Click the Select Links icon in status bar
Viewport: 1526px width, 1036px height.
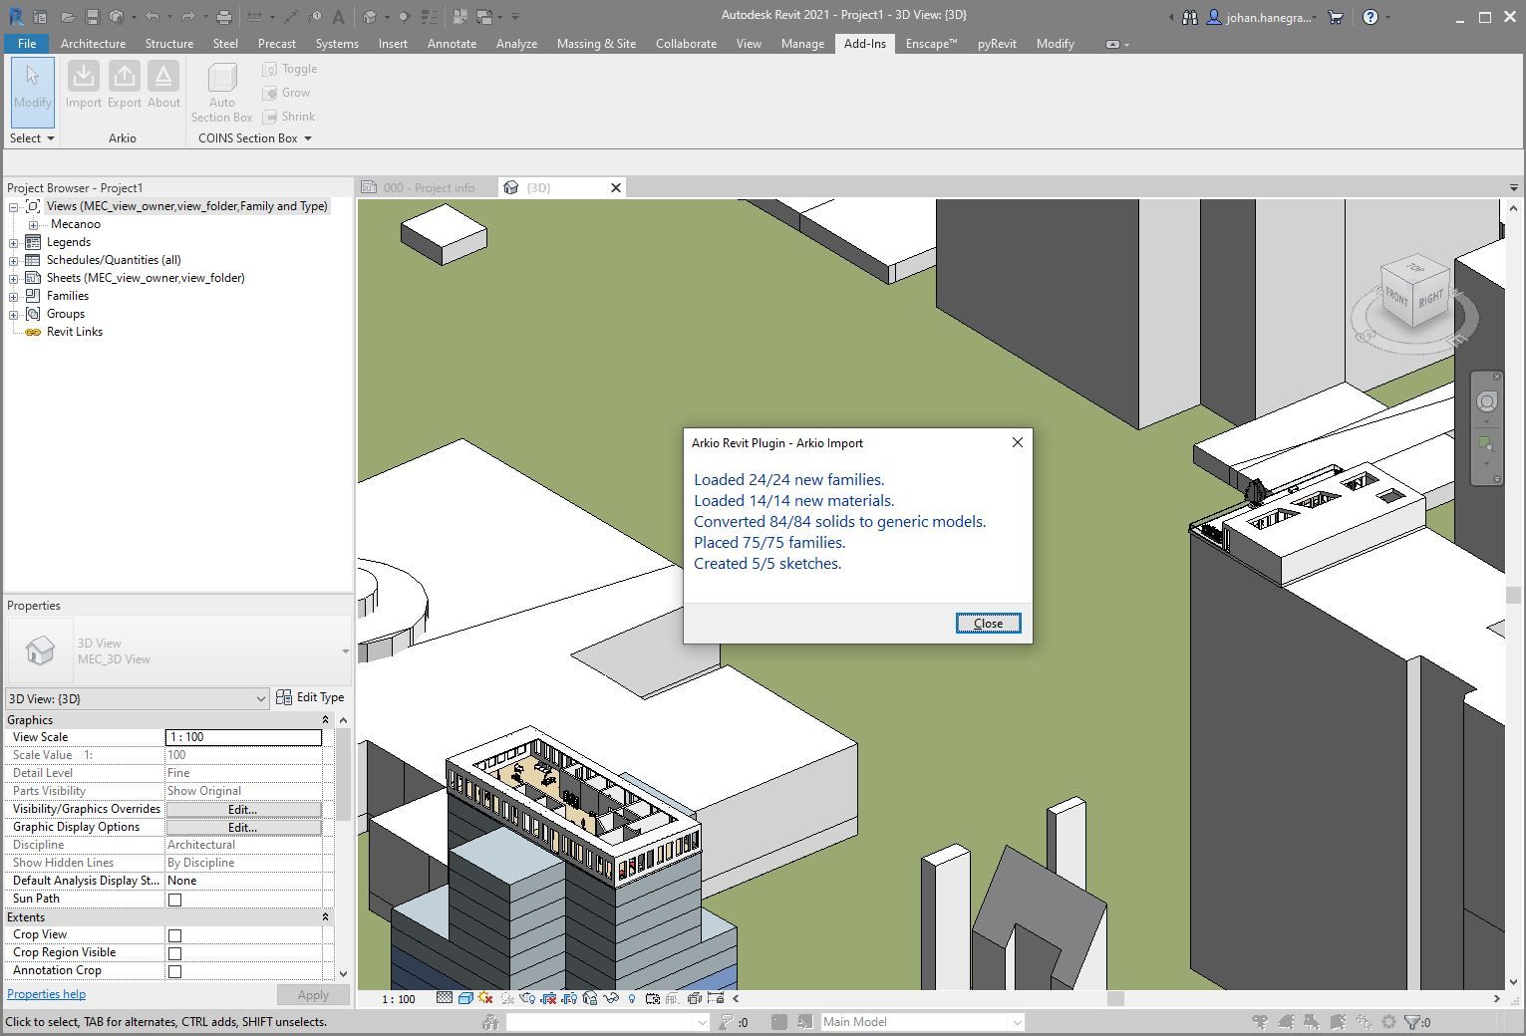[1260, 1022]
